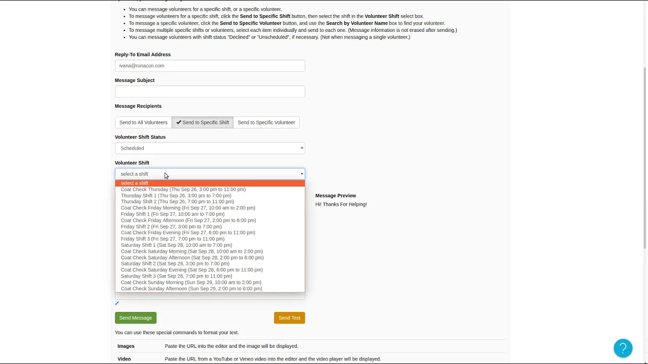
Task: Click the small collapse icon below the editor
Action: tap(117, 303)
